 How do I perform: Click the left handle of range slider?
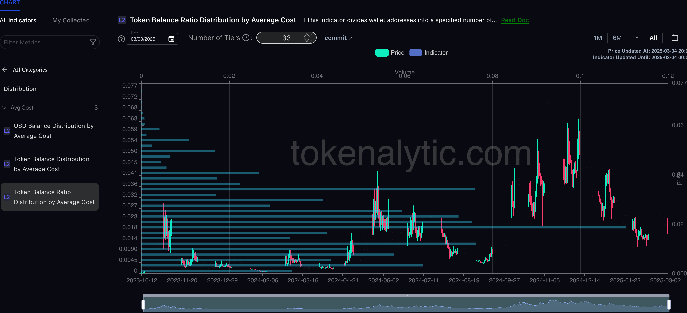click(143, 304)
